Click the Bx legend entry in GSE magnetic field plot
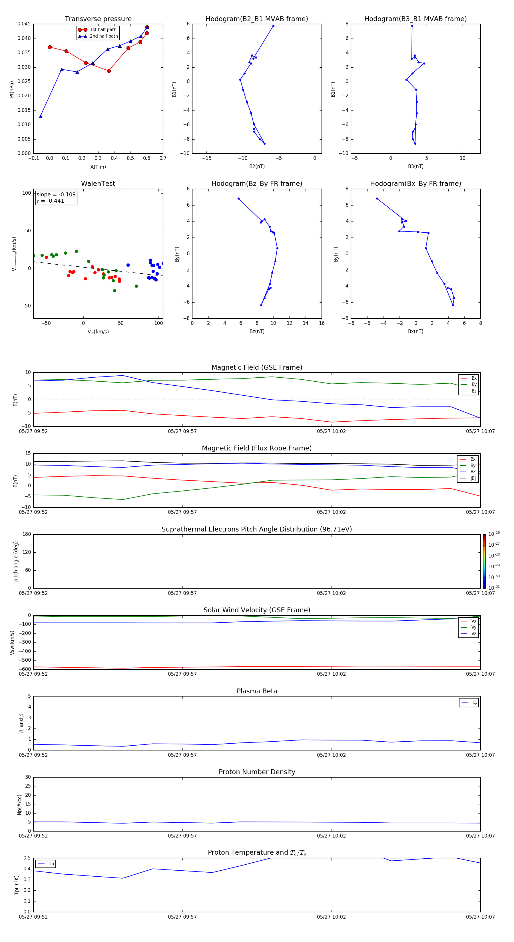Image resolution: width=514 pixels, height=942 pixels. [x=469, y=378]
